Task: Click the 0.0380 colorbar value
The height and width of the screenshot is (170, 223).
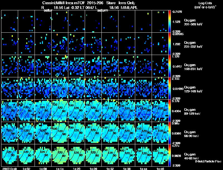Action: click(x=176, y=133)
